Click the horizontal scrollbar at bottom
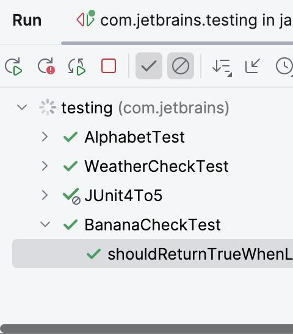Screen dimensions: 293x334 (146, 329)
